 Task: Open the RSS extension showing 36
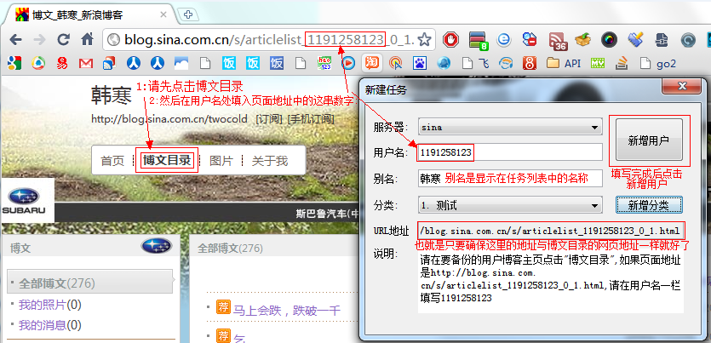(x=559, y=41)
